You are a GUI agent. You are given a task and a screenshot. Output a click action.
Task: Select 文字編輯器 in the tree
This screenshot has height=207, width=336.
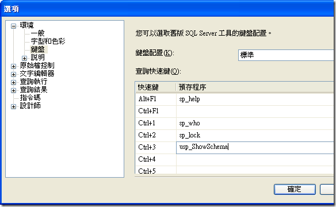[37, 74]
